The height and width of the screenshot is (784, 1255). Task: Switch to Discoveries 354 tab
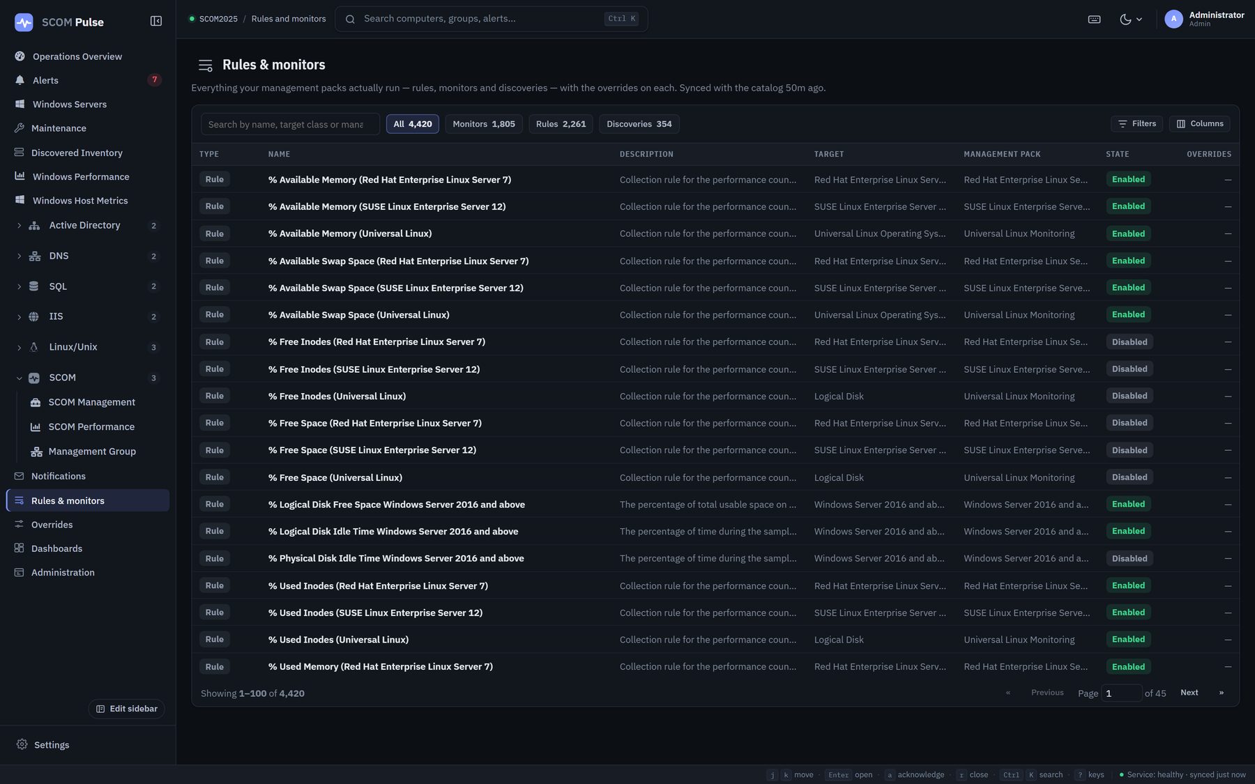click(x=639, y=124)
